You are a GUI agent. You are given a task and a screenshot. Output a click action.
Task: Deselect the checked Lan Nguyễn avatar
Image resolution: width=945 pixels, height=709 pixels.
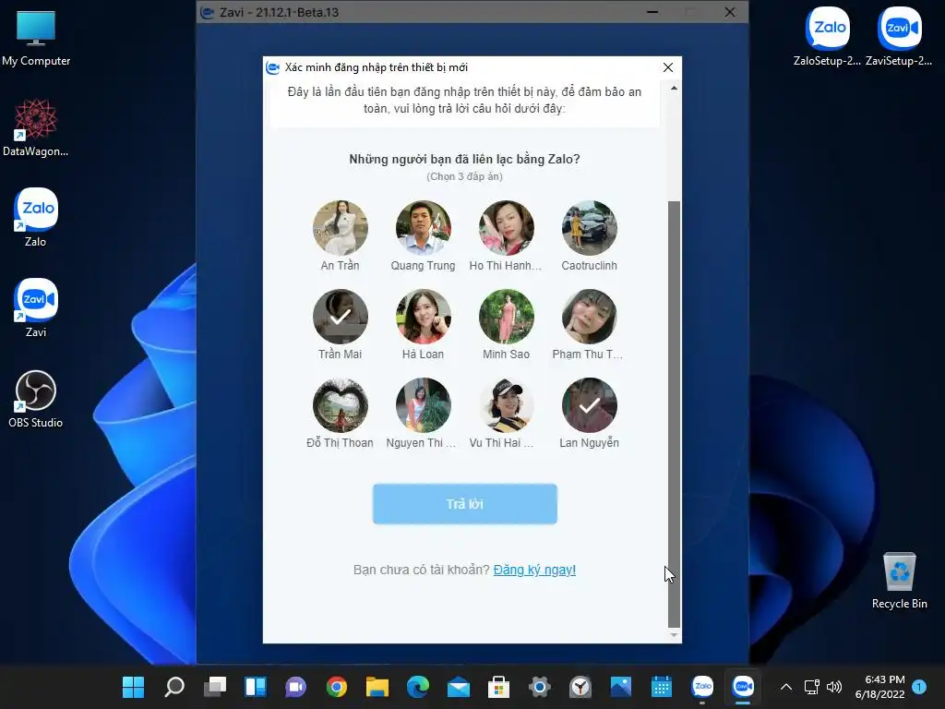590,405
